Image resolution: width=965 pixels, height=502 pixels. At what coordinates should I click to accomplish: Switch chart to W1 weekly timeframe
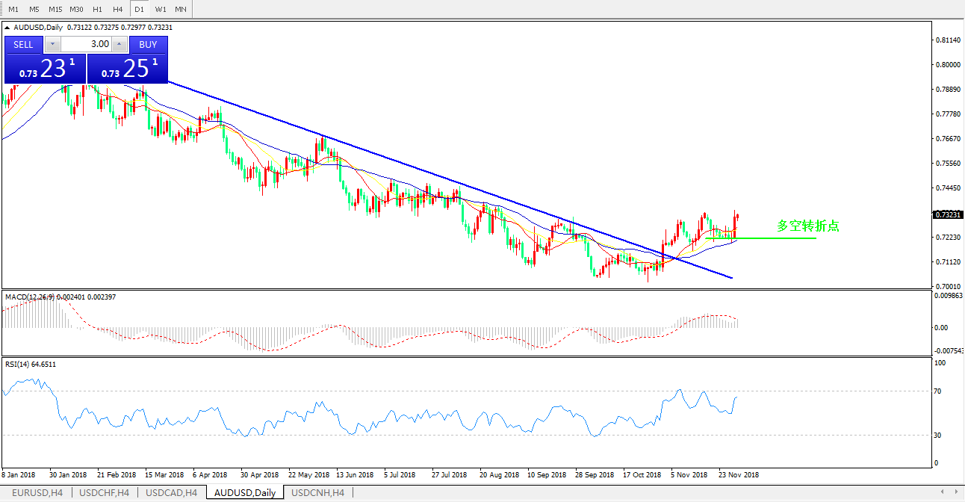point(161,9)
